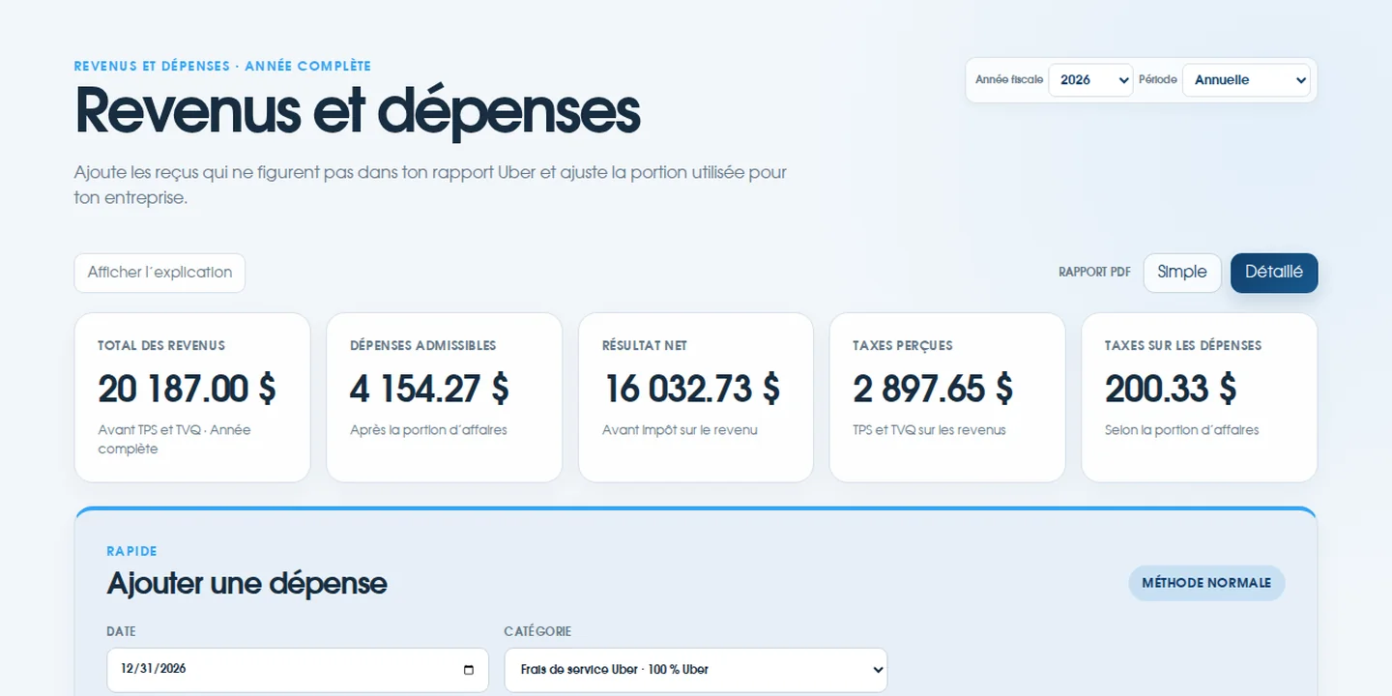
Task: Click the "Avant impôt sur le revenu" caption
Action: click(x=680, y=430)
